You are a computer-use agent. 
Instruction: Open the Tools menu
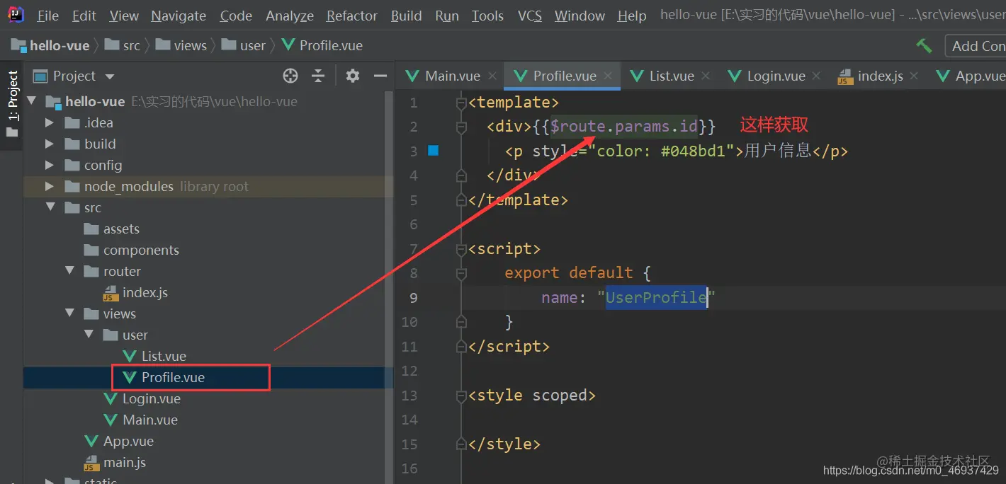click(x=487, y=16)
